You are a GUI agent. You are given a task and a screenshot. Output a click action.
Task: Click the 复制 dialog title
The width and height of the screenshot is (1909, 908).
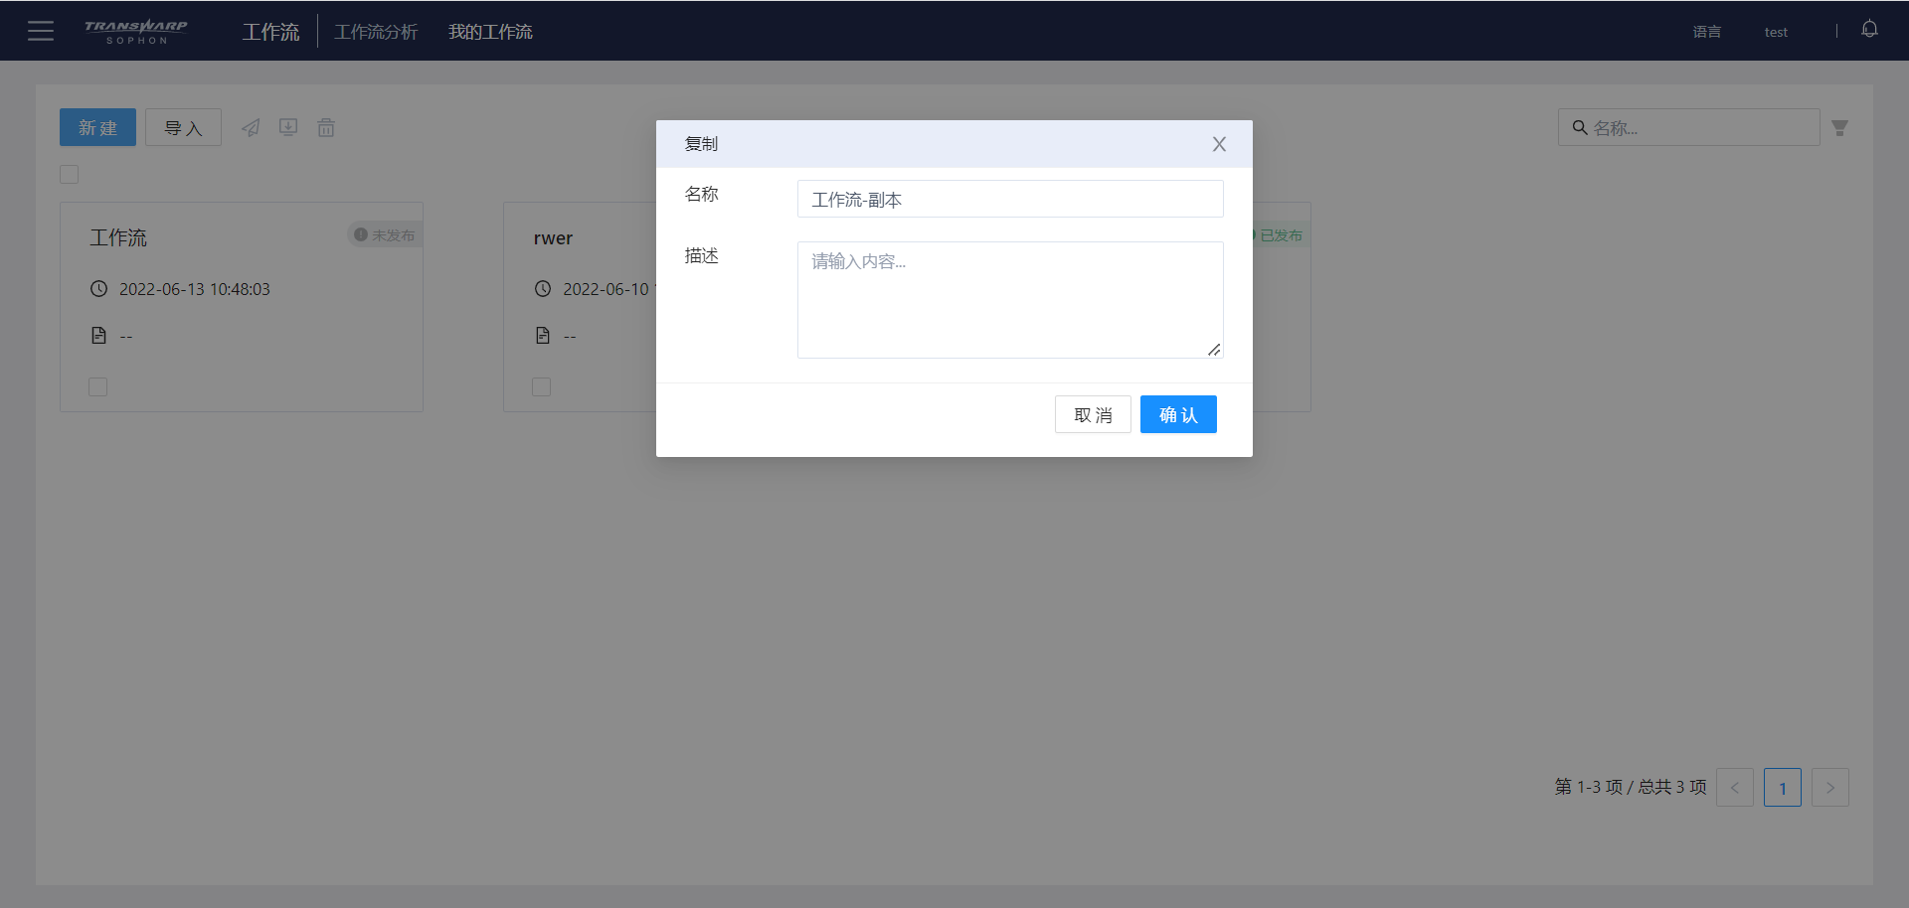(701, 144)
